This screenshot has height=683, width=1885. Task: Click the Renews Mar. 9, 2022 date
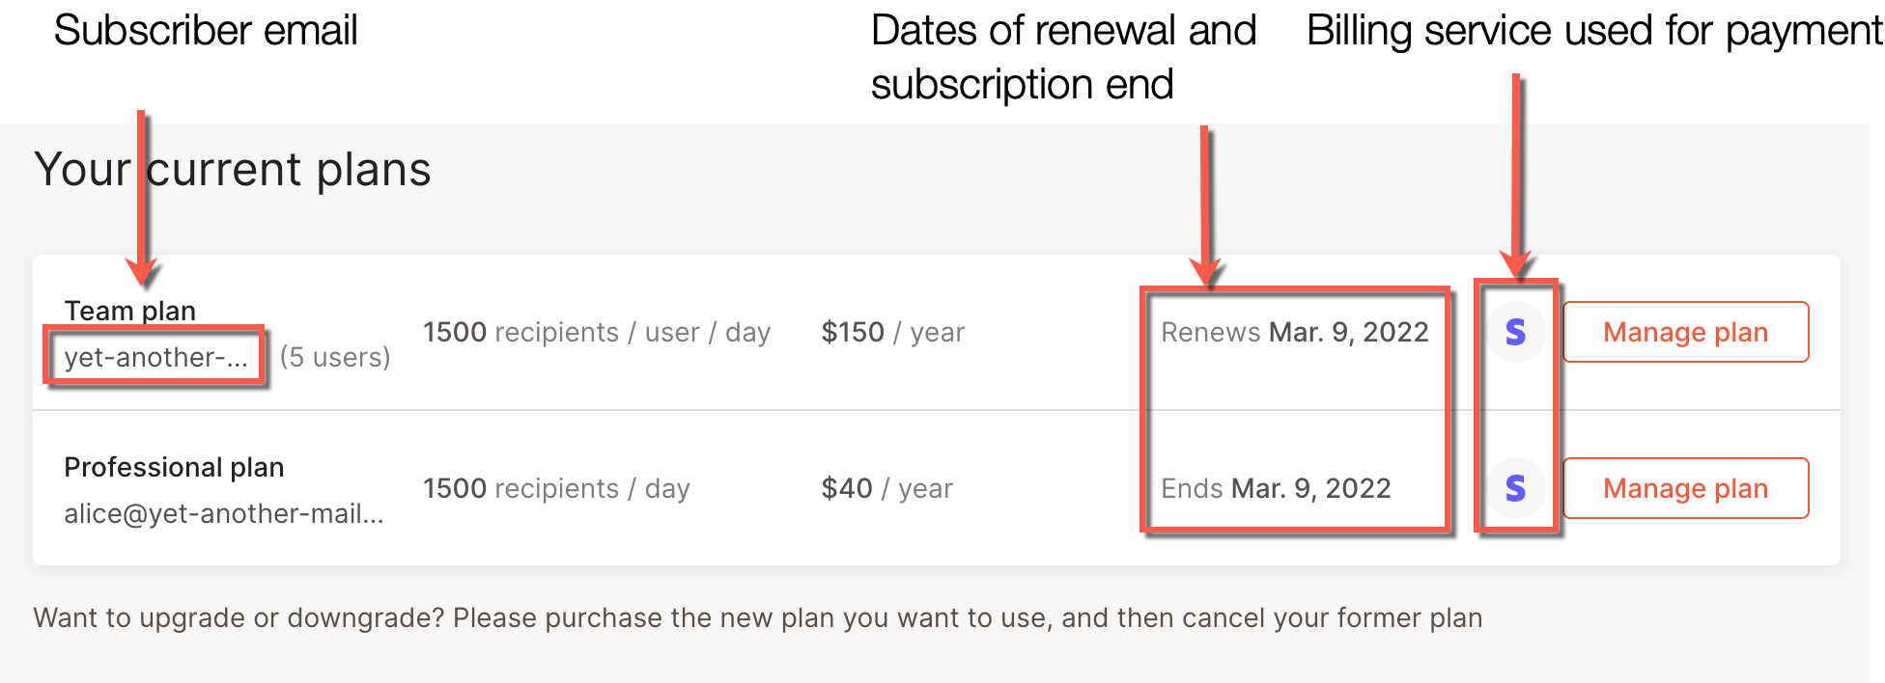click(x=1296, y=332)
